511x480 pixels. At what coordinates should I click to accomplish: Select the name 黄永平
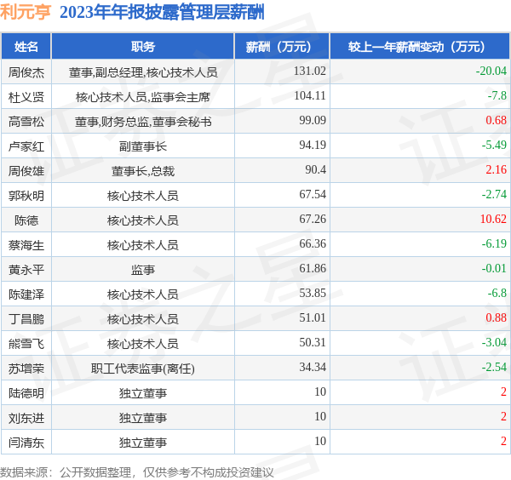coord(26,270)
